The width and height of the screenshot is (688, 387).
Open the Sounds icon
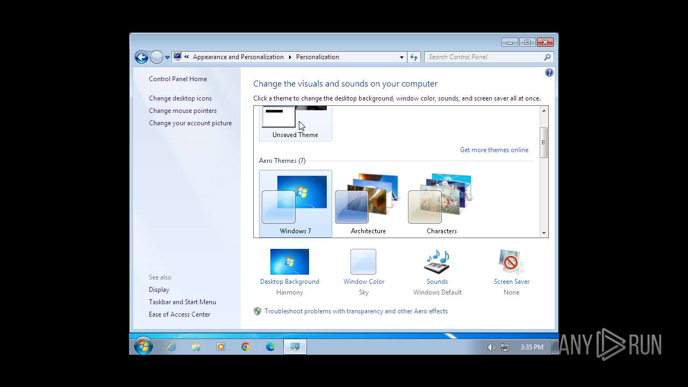[x=437, y=262]
